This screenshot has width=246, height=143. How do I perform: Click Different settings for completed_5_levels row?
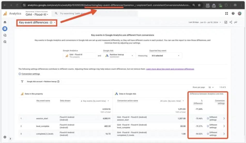click(213, 134)
